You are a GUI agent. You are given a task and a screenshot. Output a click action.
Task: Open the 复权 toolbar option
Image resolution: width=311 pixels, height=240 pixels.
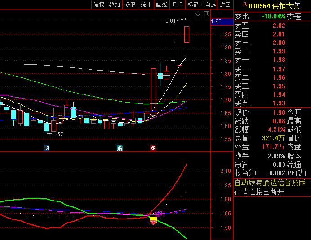(x=99, y=4)
